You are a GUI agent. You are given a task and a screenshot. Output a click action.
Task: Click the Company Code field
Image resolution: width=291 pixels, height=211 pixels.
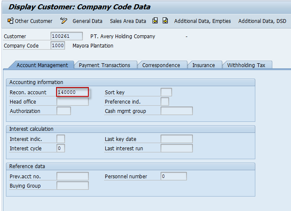tap(58, 45)
